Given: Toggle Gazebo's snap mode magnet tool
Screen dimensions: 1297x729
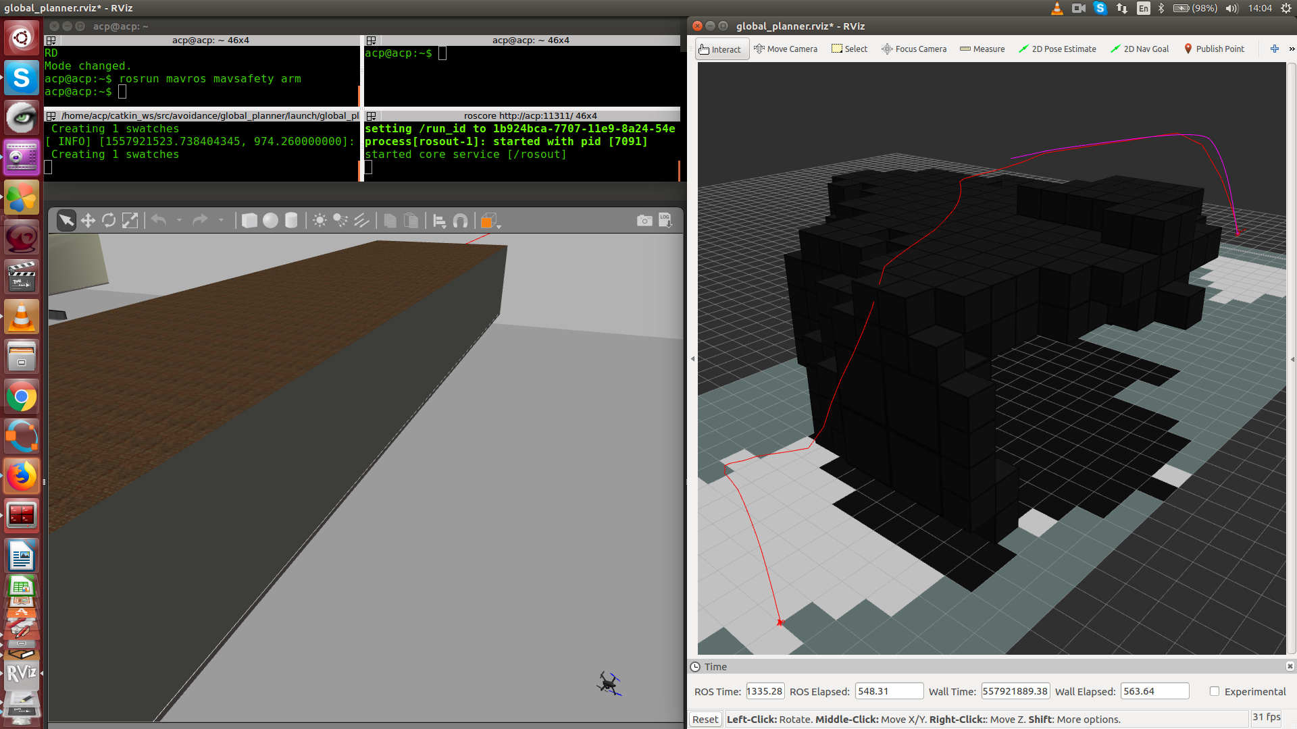Looking at the screenshot, I should tap(461, 220).
